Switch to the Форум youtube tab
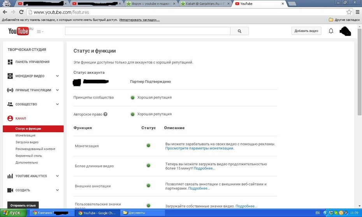 [x=151, y=3]
